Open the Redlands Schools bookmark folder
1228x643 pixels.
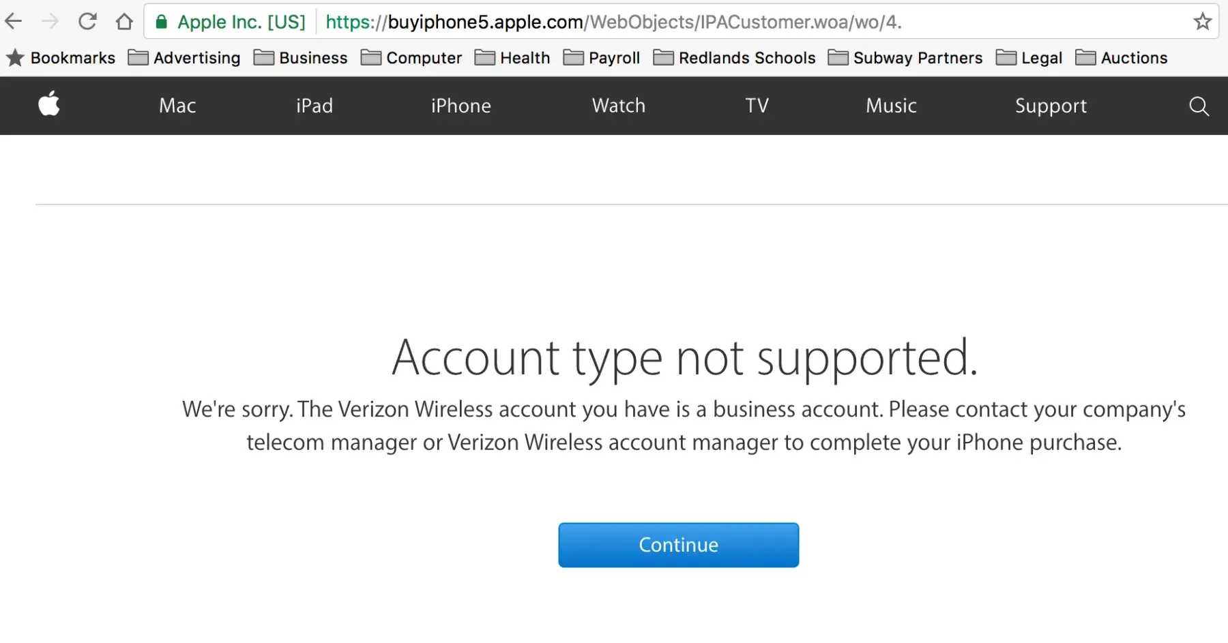(x=734, y=58)
